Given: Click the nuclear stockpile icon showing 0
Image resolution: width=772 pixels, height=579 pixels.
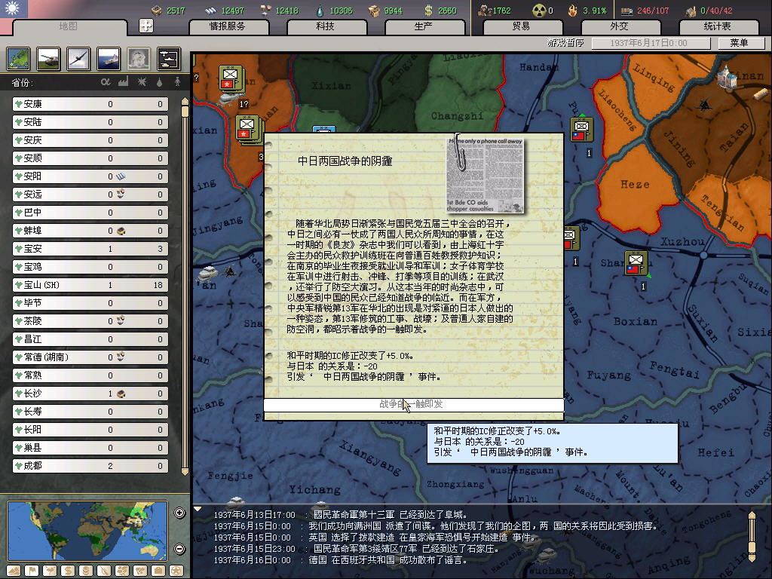Looking at the screenshot, I should [x=539, y=11].
